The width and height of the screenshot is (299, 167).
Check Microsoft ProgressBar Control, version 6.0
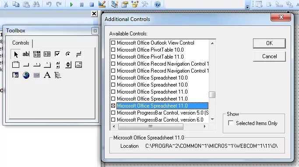[x=113, y=120]
